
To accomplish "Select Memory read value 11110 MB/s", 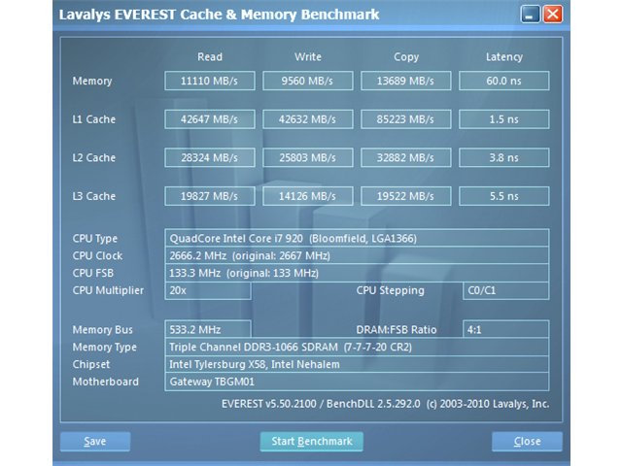I will click(x=210, y=81).
